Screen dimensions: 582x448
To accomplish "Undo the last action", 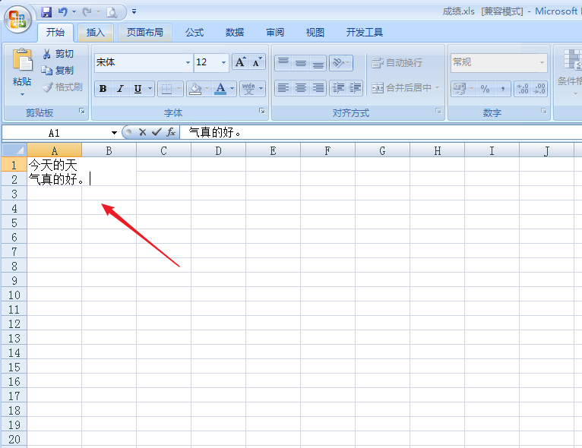I will point(63,12).
